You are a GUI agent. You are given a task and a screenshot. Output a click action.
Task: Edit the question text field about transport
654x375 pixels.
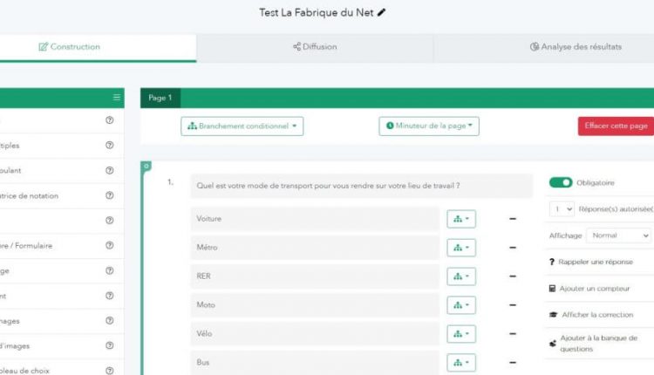362,186
